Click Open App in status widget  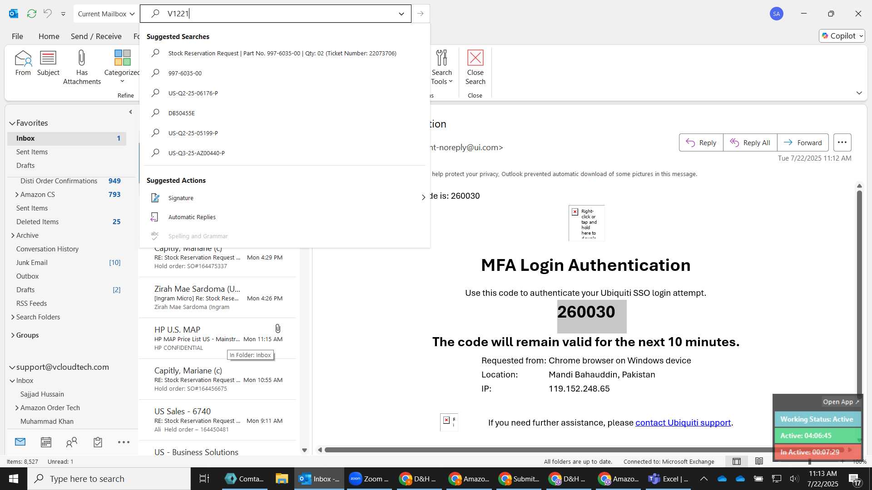point(841,402)
